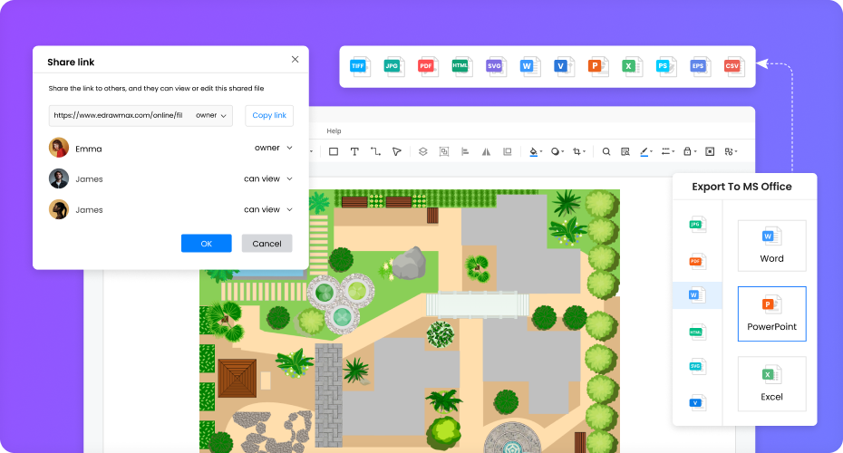
Task: Click the Copy link button
Action: tap(269, 116)
